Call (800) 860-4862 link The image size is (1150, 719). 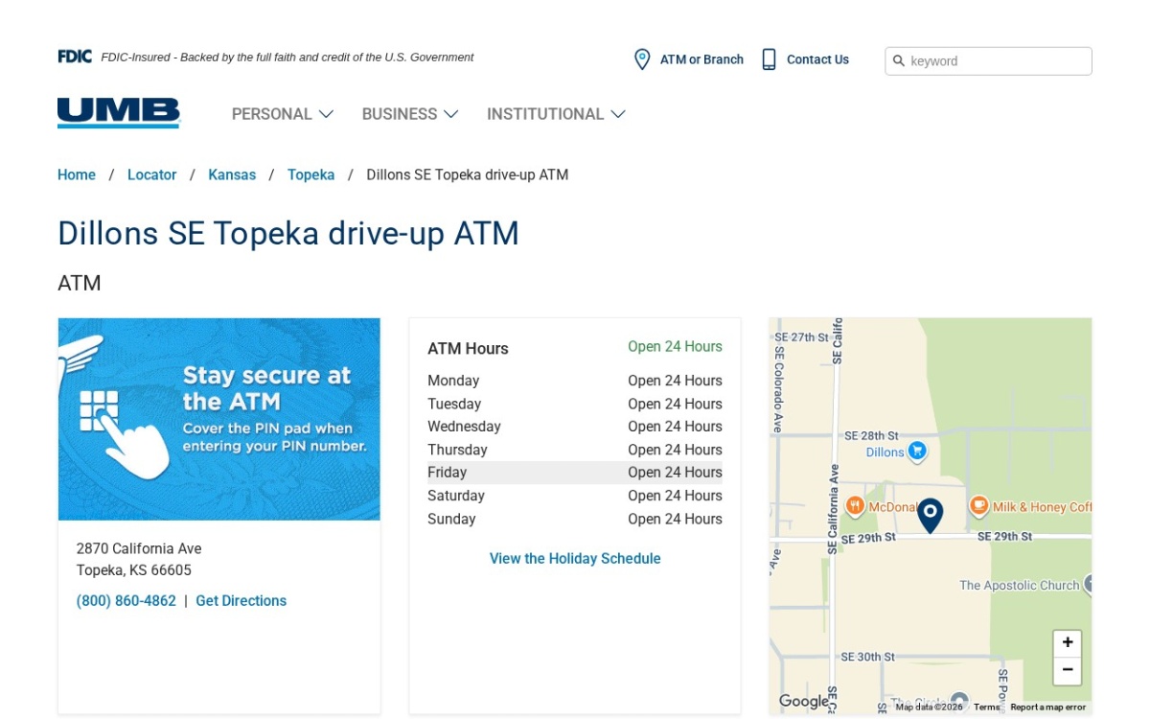[126, 601]
